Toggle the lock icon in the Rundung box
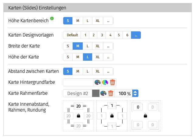 pyautogui.click(x=145, y=116)
